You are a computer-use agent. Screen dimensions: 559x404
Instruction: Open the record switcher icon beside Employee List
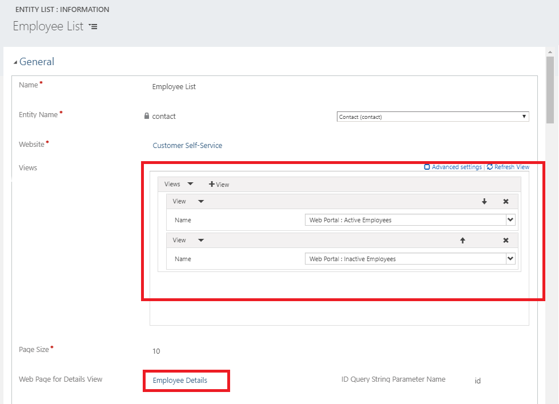[x=93, y=26]
